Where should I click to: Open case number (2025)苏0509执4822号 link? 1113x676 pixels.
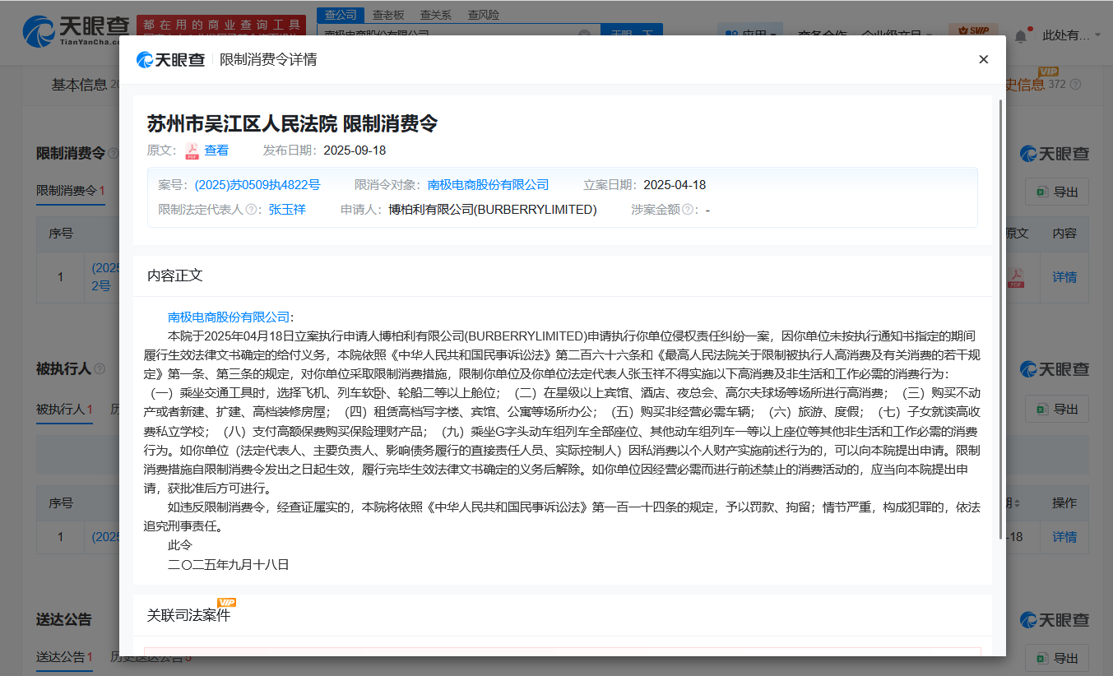pos(257,185)
